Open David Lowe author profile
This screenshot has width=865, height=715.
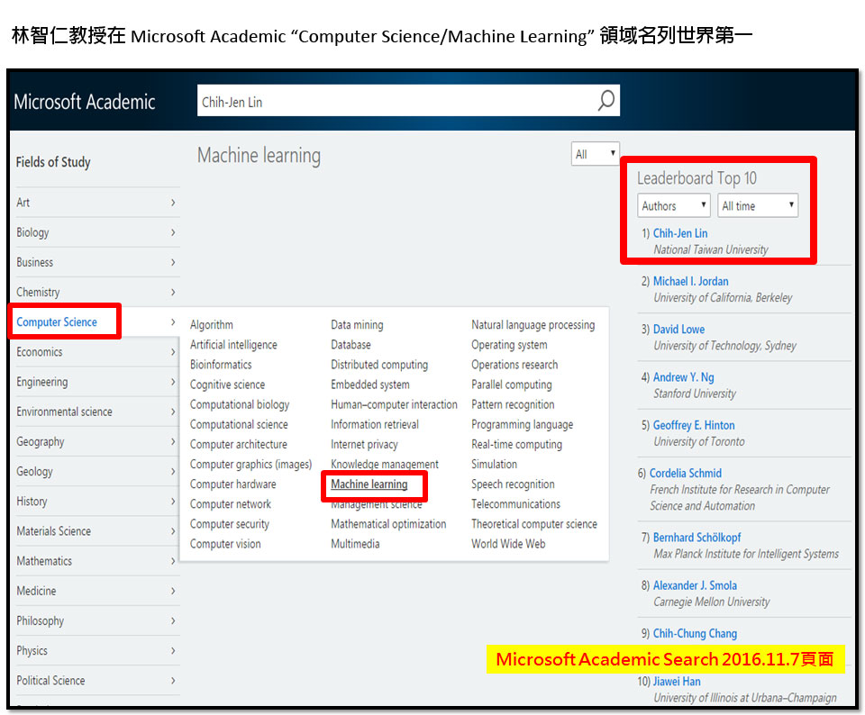679,329
